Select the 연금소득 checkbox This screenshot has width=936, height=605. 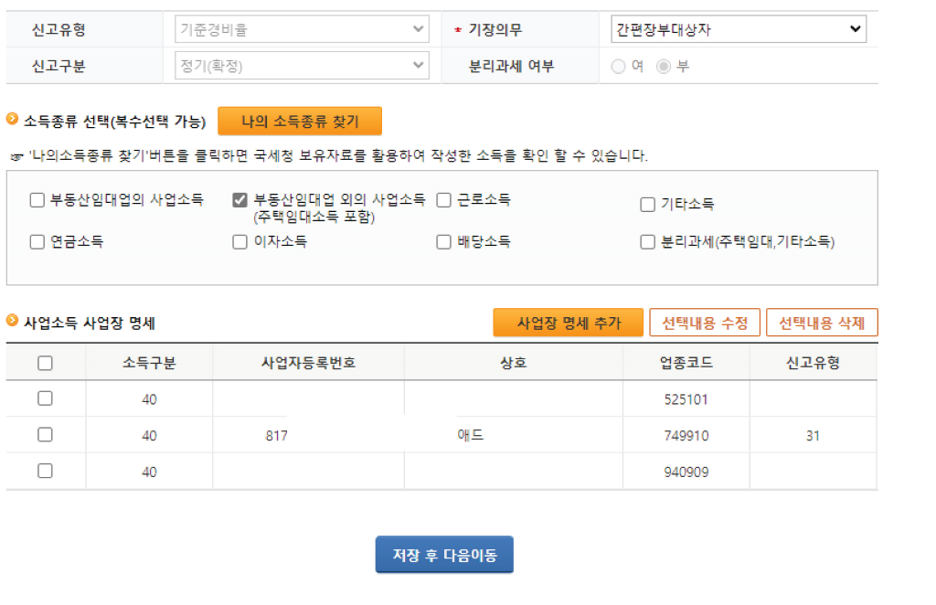(x=37, y=242)
